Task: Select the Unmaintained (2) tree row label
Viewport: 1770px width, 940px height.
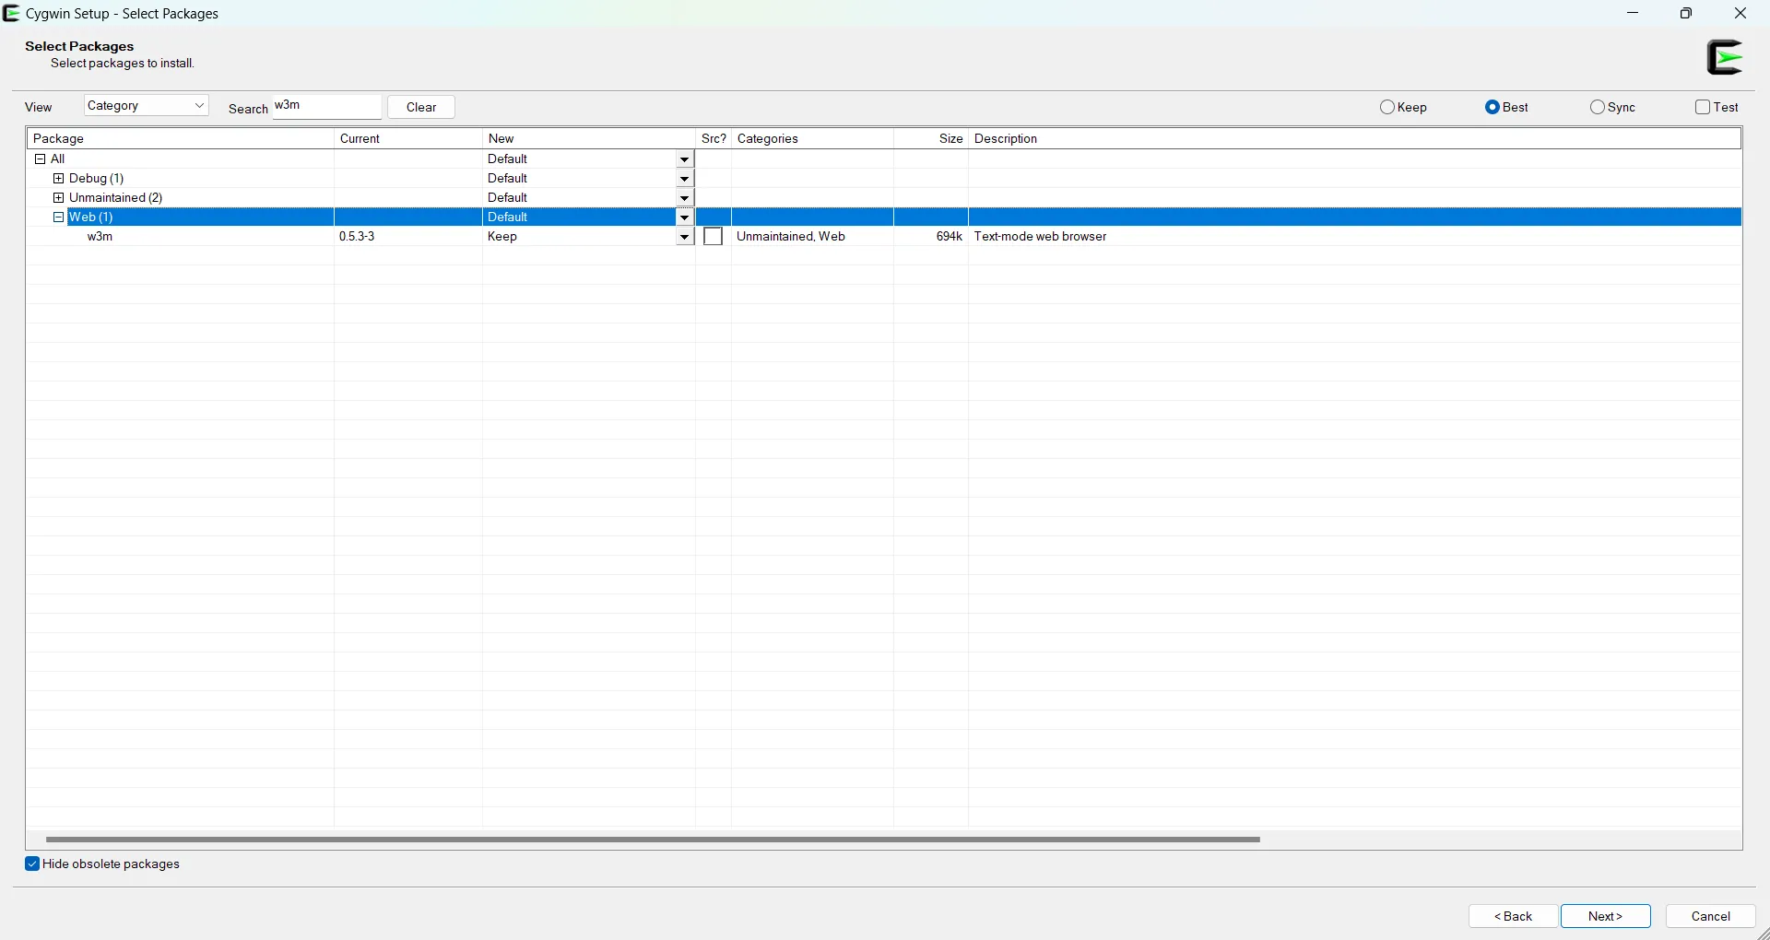Action: coord(116,198)
